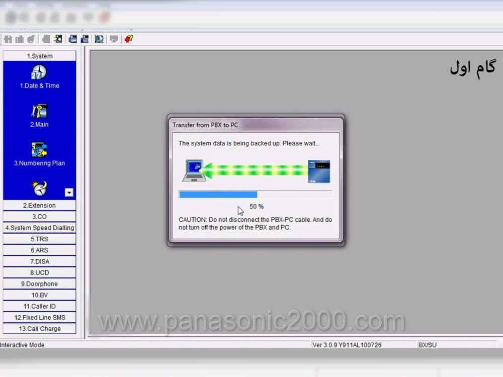Click the yellow arrow transfer toolbar icon

pos(58,39)
